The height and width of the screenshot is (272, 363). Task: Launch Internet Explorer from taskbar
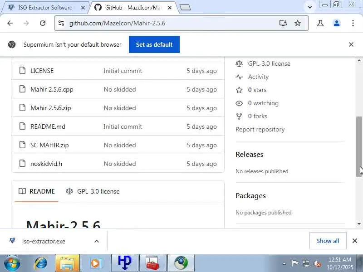point(41,263)
